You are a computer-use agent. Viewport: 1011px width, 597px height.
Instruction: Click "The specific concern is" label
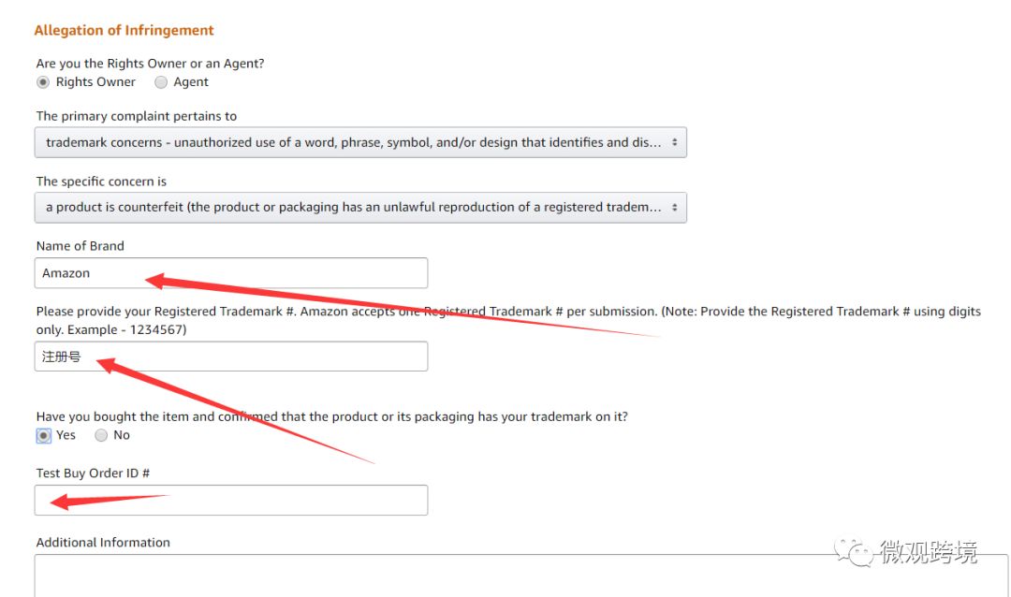101,182
